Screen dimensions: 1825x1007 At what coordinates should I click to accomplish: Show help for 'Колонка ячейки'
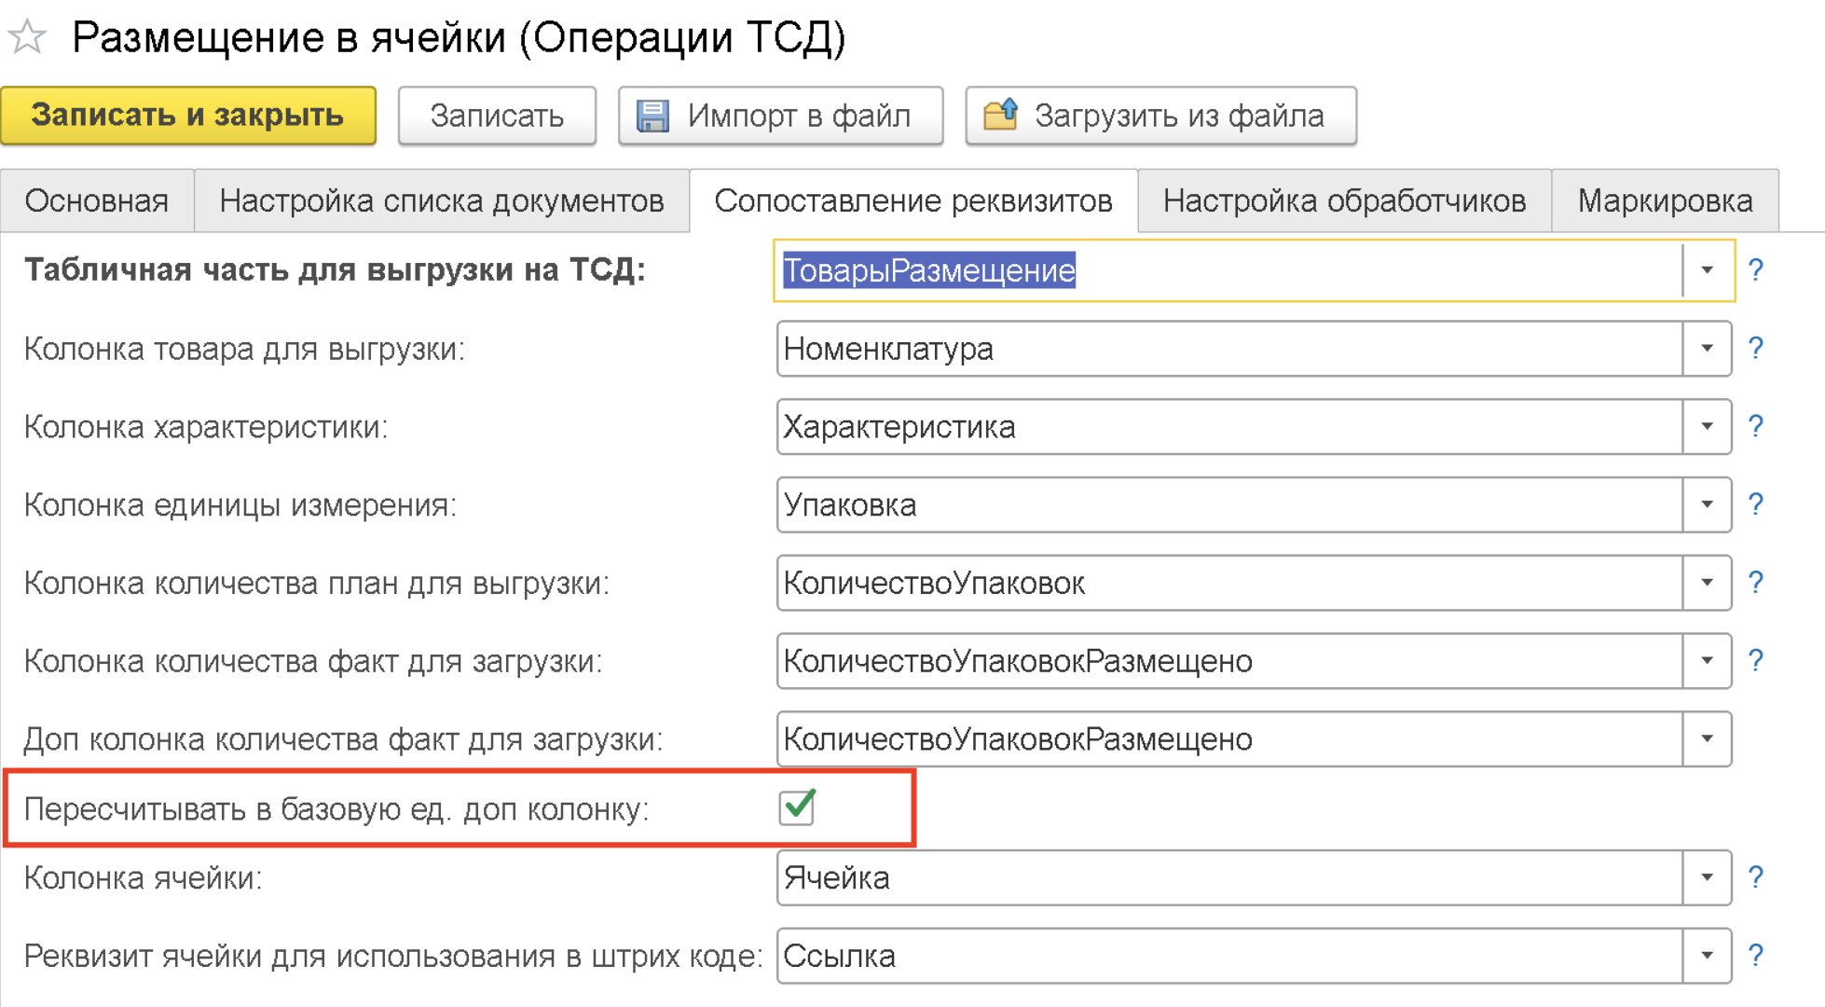tap(1756, 877)
